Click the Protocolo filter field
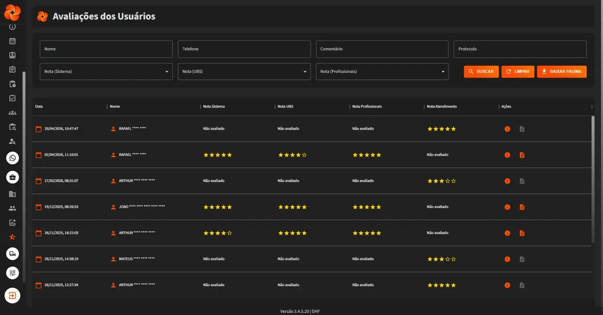Image resolution: width=603 pixels, height=315 pixels. point(520,49)
